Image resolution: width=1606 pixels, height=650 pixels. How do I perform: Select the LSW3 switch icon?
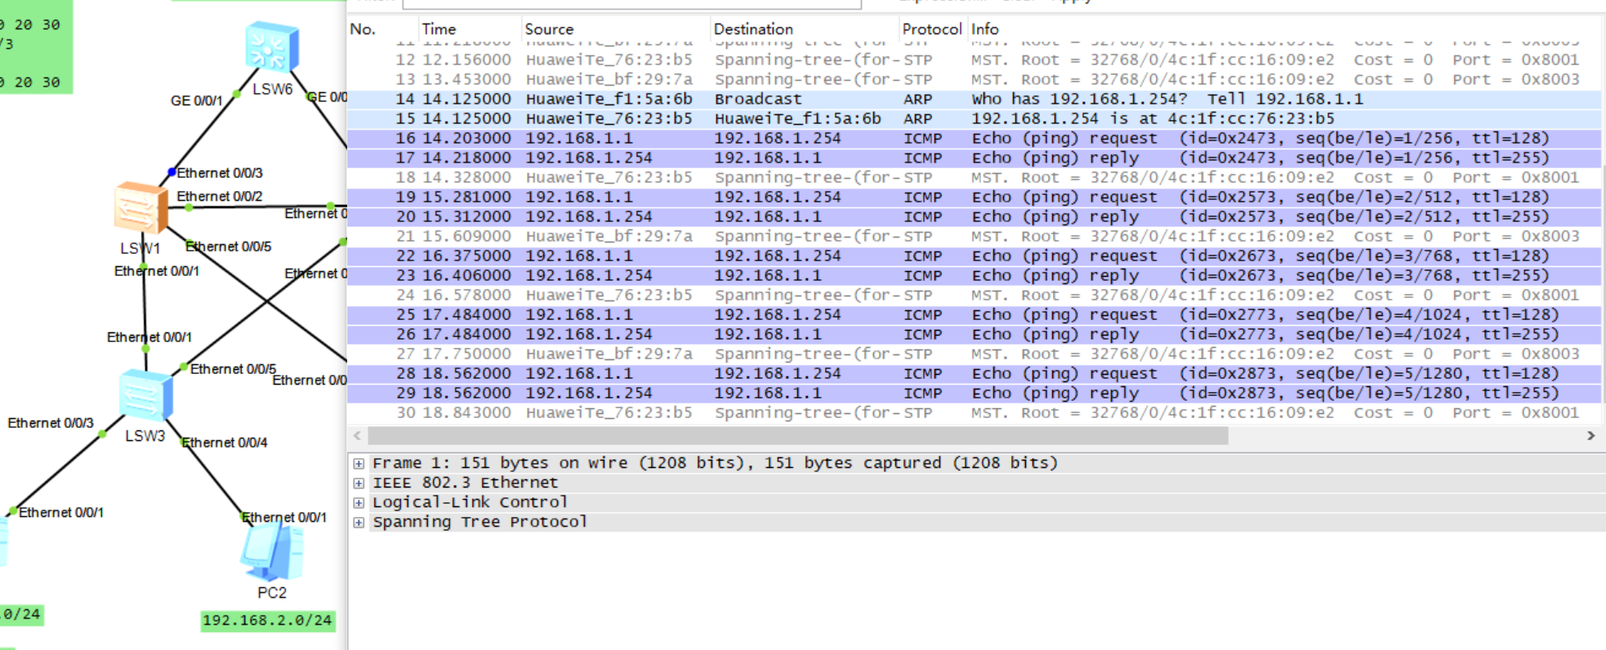tap(145, 395)
